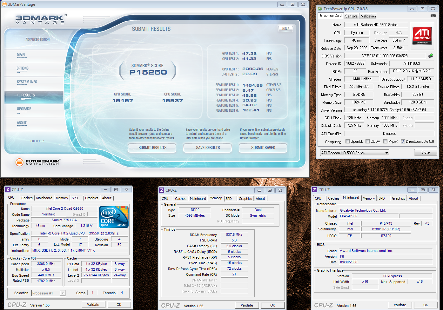Open SYSTEM INFO in 3DMark sidebar
Image resolution: width=443 pixels, height=310 pixels.
pos(27,82)
